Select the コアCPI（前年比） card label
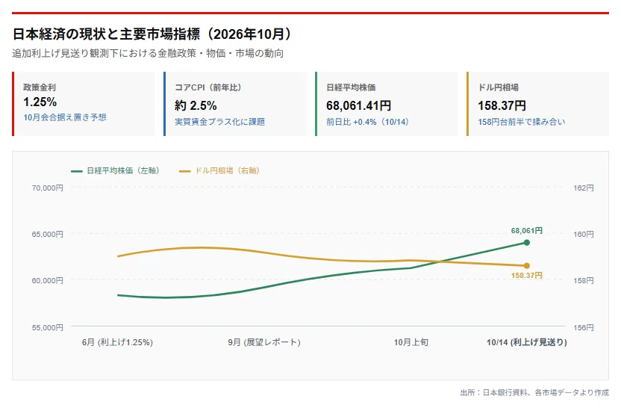Viewport: 621px width, 408px height. 208,87
